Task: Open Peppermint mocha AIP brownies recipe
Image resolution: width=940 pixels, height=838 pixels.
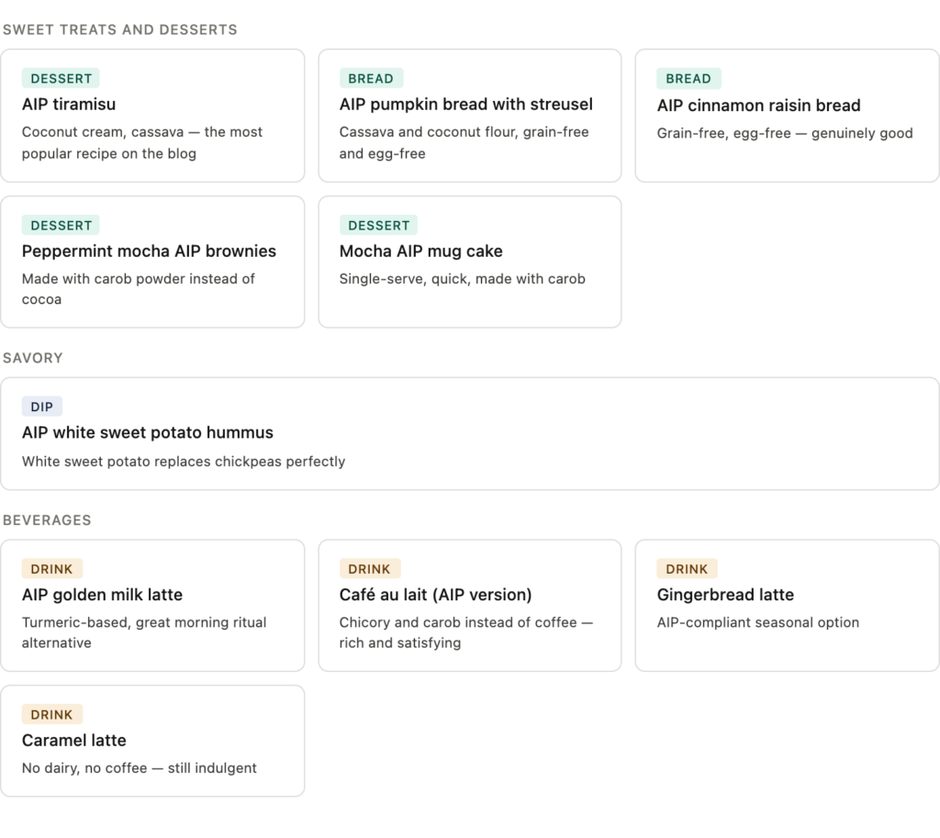Action: coord(149,251)
